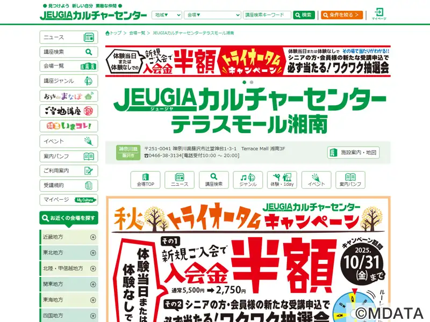Expand the 四国地方 region
Viewport: 430px width, 322px height.
pyautogui.click(x=69, y=316)
